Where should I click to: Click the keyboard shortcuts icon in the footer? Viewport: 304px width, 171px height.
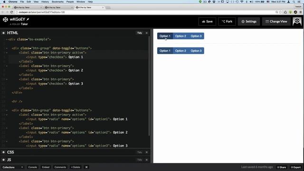pos(86,167)
